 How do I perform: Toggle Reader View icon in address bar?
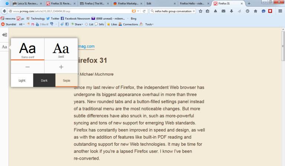pyautogui.click(x=134, y=11)
